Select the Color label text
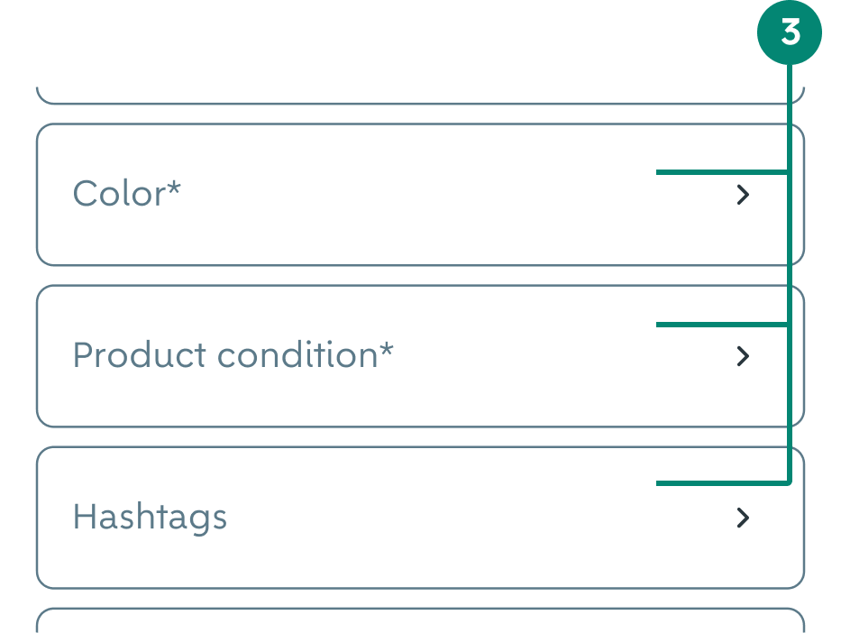841x633 pixels. [x=120, y=194]
